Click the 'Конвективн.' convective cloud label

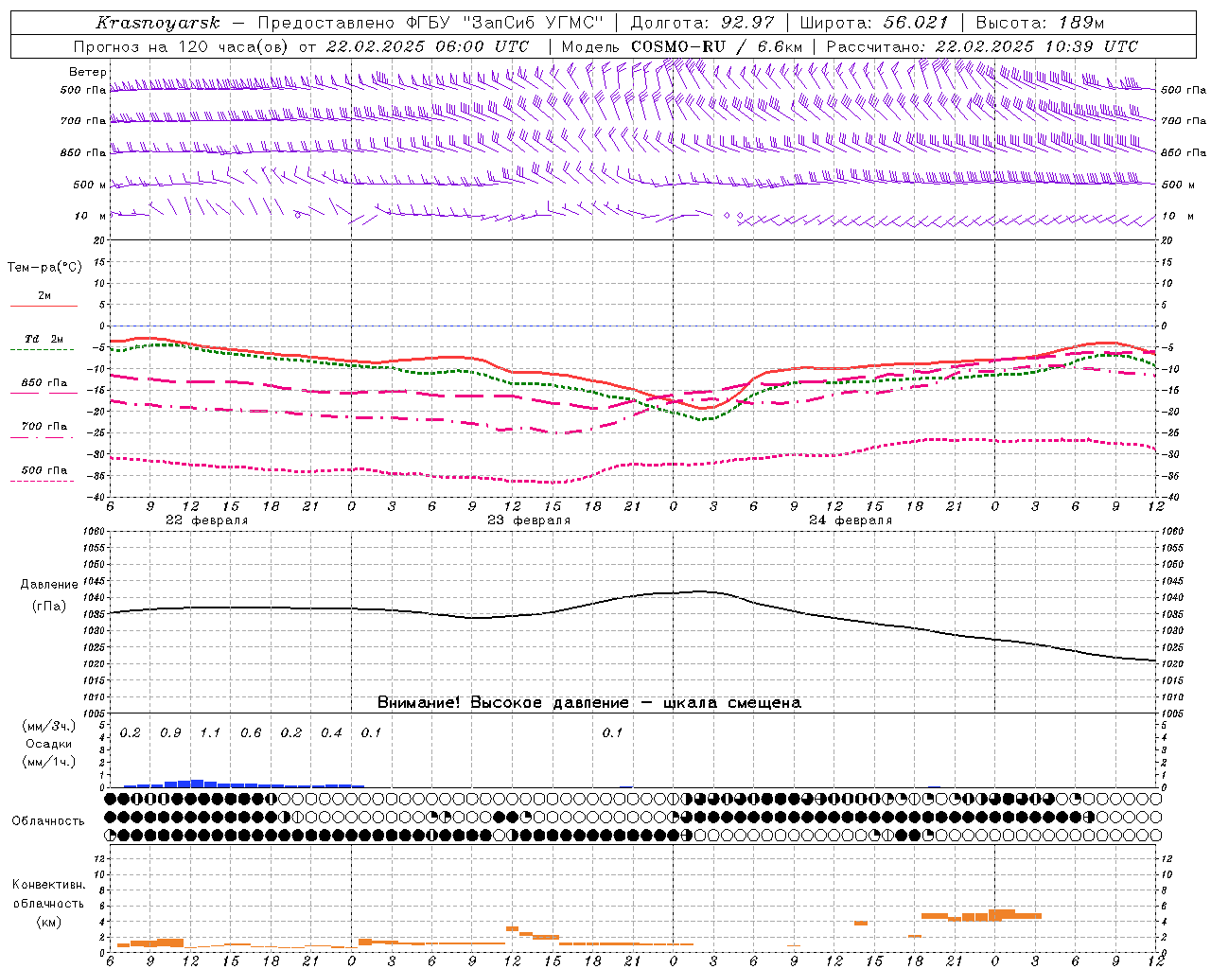pyautogui.click(x=49, y=885)
